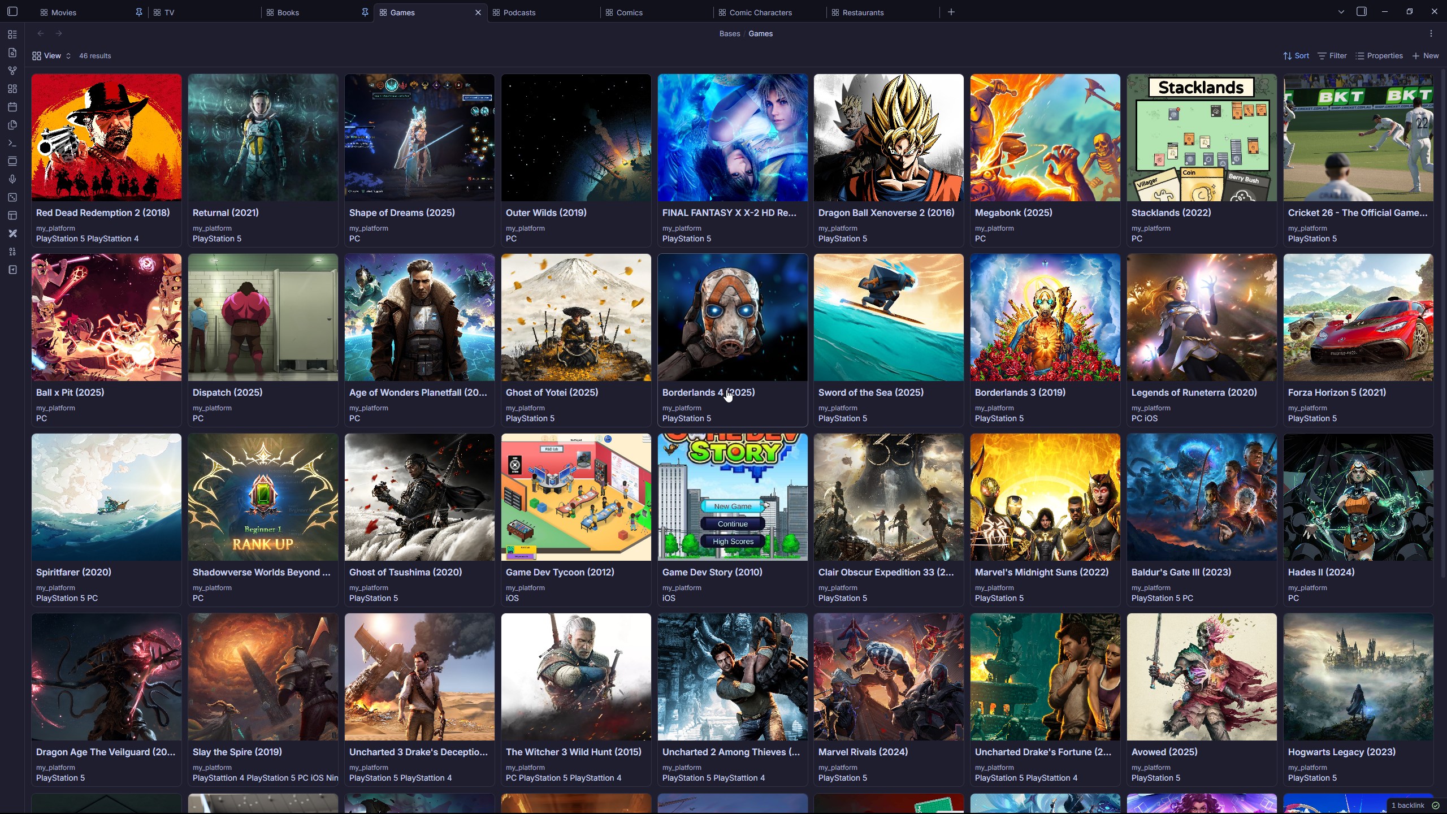This screenshot has width=1447, height=814.
Task: Open the Properties panel
Action: tap(1379, 55)
